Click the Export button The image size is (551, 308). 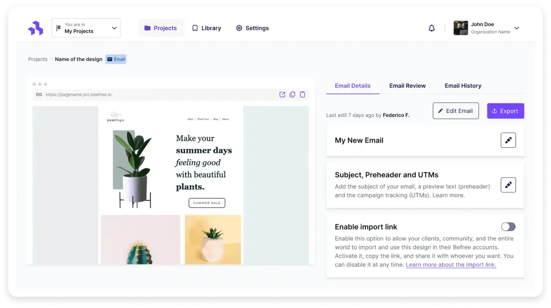505,111
